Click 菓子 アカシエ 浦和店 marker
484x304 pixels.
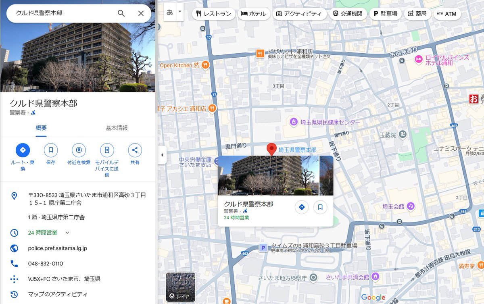tap(212, 108)
